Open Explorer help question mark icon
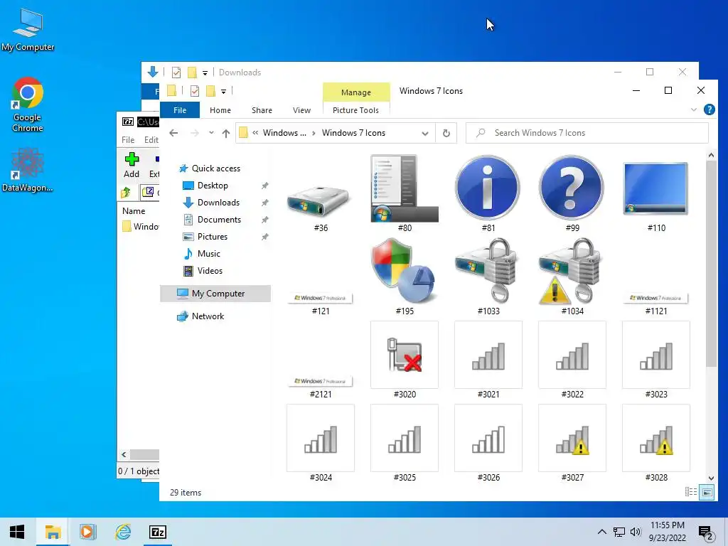Screen dimensions: 728x546 [709, 109]
